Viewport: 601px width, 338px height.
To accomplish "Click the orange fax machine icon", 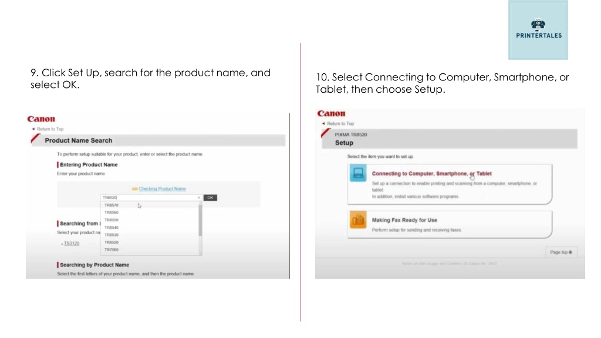I will click(x=358, y=220).
